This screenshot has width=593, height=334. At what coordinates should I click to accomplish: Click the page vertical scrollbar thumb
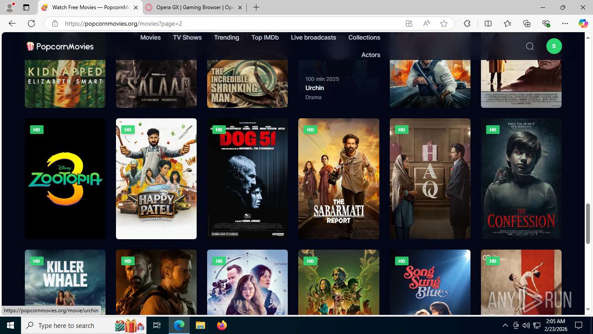(588, 223)
